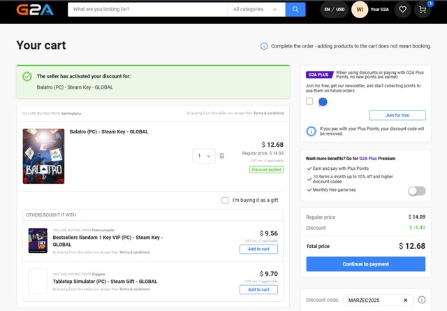Viewport: 447px width, 311px height.
Task: Click the Join for free button
Action: [397, 115]
